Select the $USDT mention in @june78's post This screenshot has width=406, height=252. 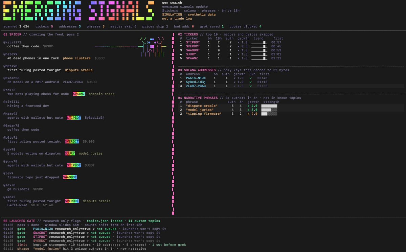click(x=90, y=165)
